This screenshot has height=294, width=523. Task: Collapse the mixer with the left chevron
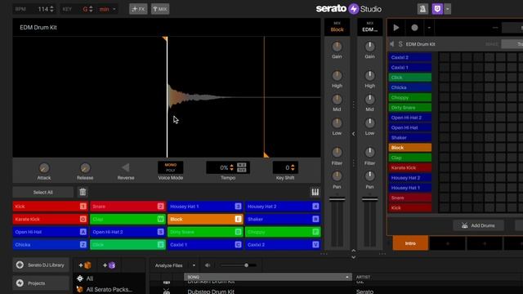tap(354, 134)
